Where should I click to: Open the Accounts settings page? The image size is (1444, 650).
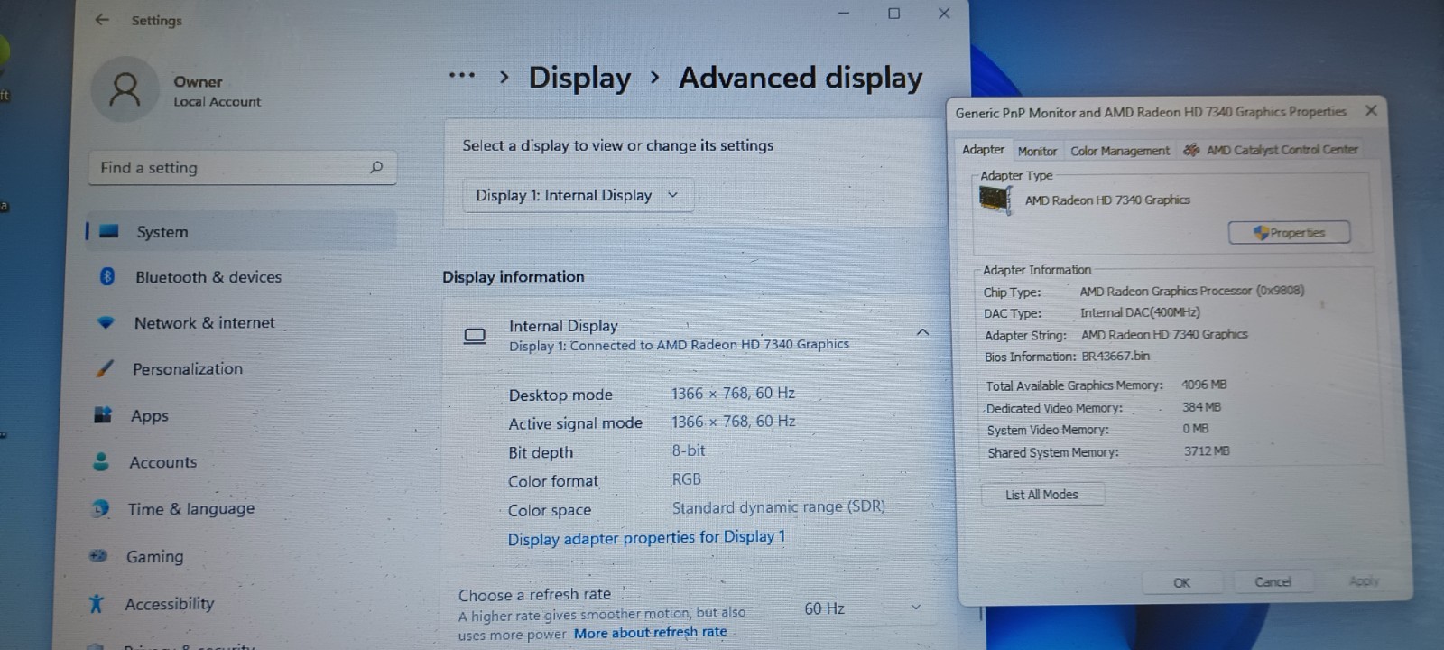(162, 462)
